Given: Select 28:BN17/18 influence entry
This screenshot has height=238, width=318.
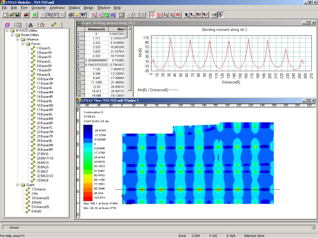Looking at the screenshot, I should [x=45, y=159].
